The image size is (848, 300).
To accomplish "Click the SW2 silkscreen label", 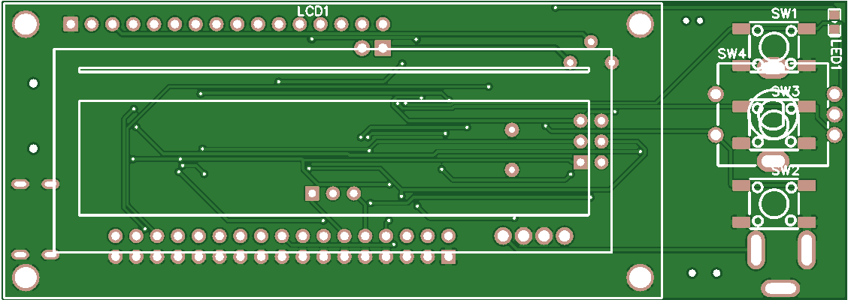I will pyautogui.click(x=785, y=170).
